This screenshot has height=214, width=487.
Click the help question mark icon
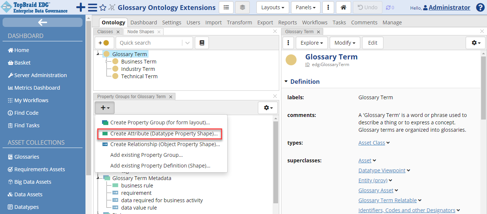[x=480, y=7]
